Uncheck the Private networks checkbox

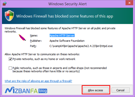tap(10, 59)
